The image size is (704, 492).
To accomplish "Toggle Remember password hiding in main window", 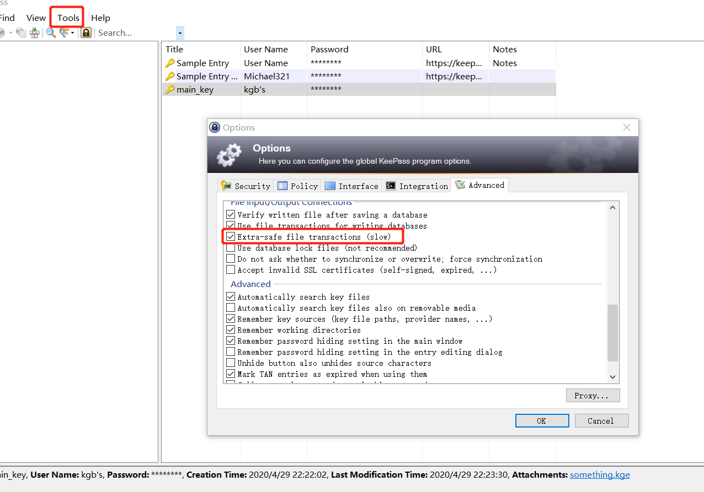I will [x=231, y=341].
